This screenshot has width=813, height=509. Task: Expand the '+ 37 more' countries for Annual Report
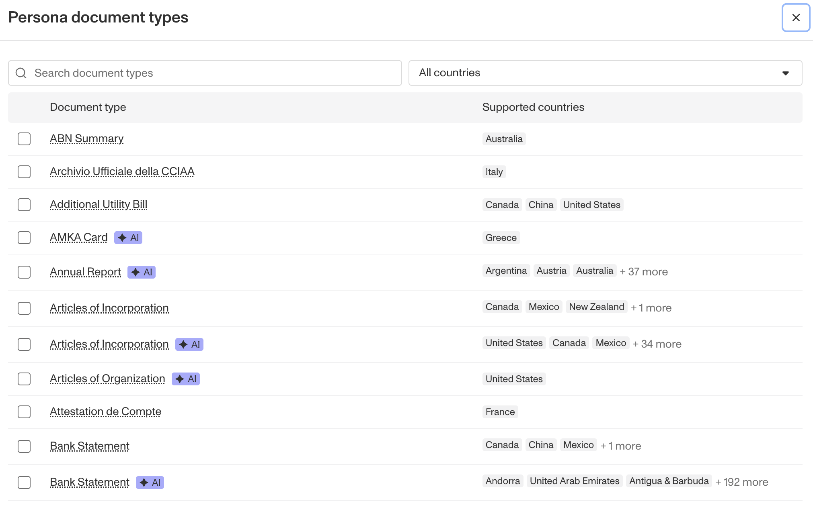coord(643,272)
